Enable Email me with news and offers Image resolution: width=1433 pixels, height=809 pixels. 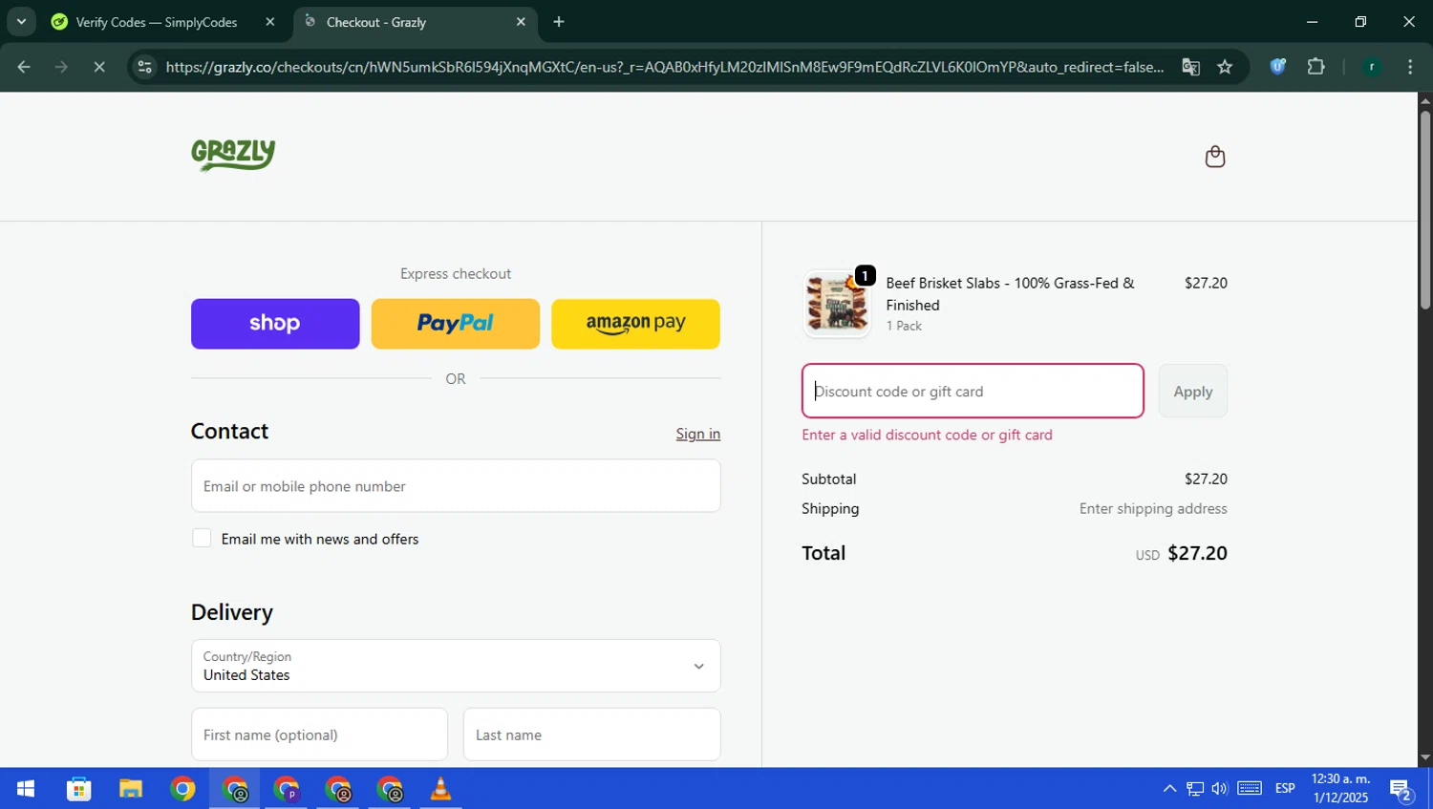(202, 539)
